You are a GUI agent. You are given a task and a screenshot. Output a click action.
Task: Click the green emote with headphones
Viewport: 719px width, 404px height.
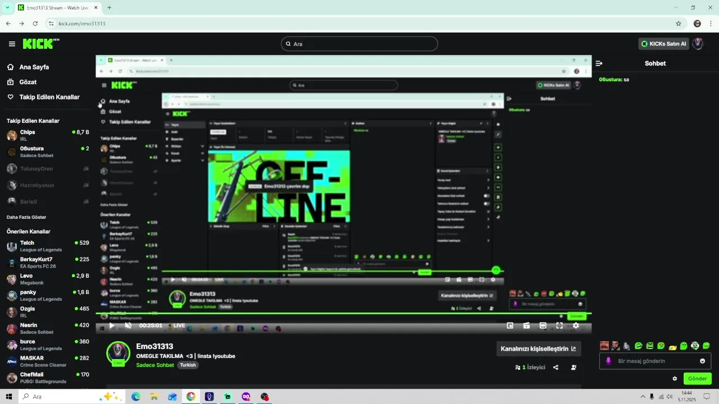point(695,346)
